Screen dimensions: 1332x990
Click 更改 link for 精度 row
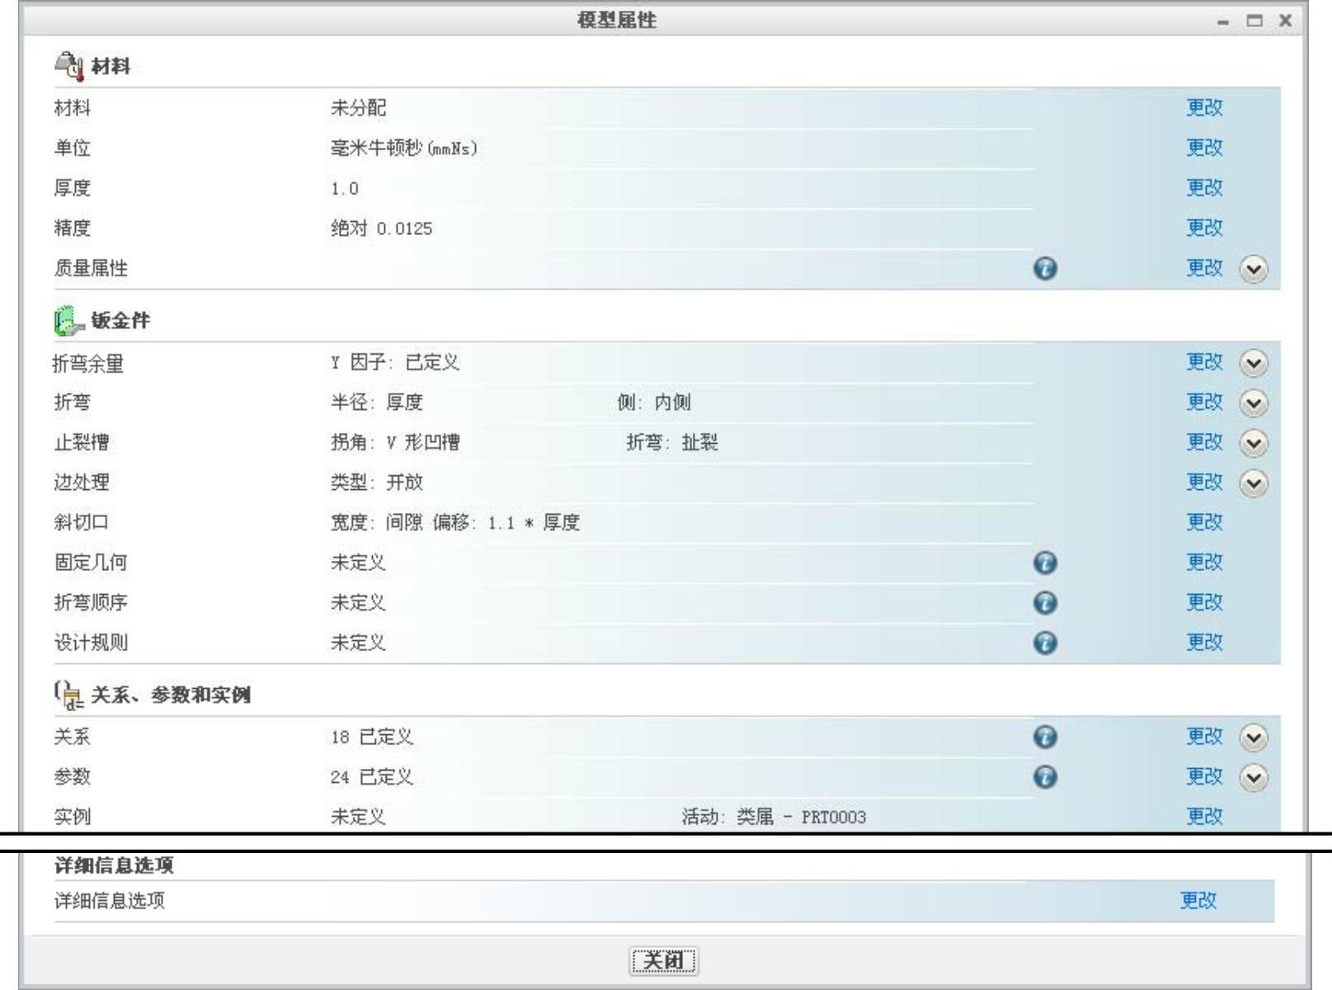click(x=1204, y=228)
